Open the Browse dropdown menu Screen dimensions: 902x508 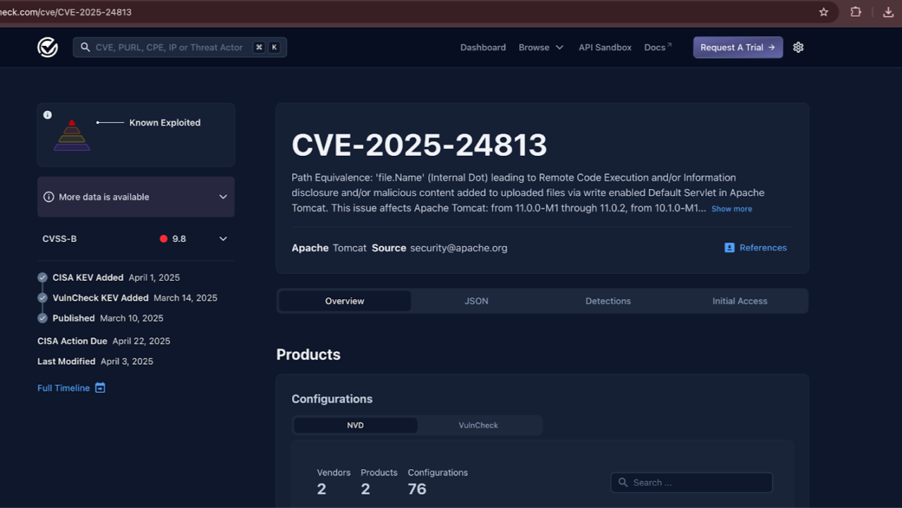541,47
